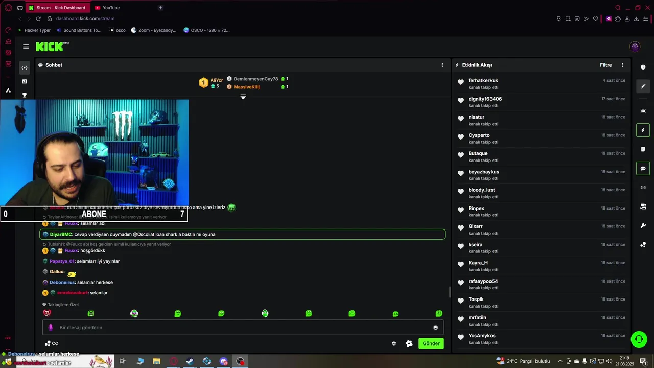Open the Zoom - Eyecandy bookmark
The width and height of the screenshot is (654, 368).
(153, 30)
